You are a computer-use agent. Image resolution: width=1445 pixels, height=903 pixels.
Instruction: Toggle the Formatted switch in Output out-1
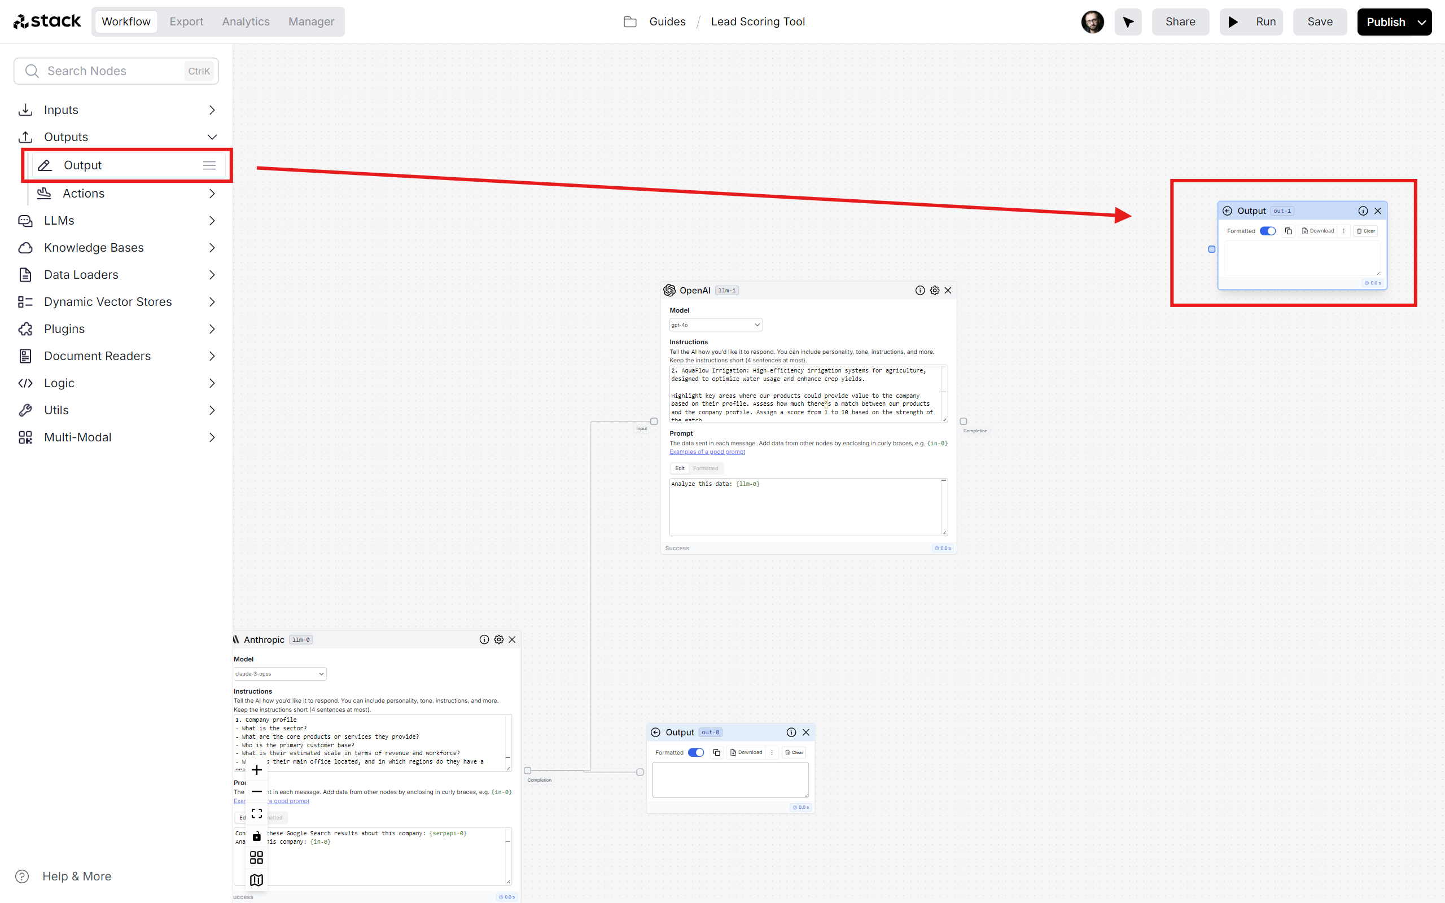[1268, 231]
